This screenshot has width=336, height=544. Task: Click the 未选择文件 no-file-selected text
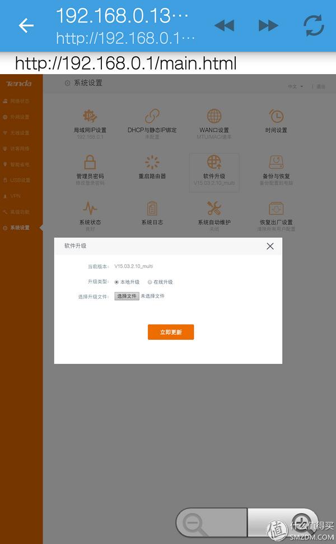tap(153, 296)
